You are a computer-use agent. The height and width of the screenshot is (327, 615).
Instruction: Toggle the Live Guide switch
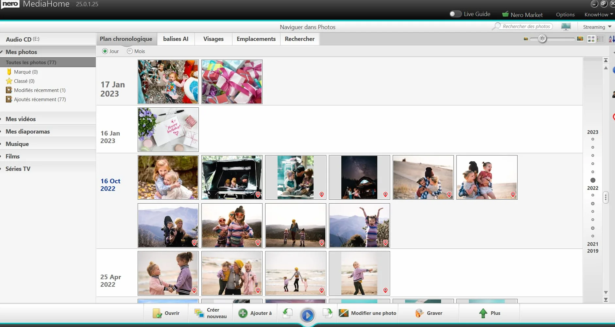[455, 14]
